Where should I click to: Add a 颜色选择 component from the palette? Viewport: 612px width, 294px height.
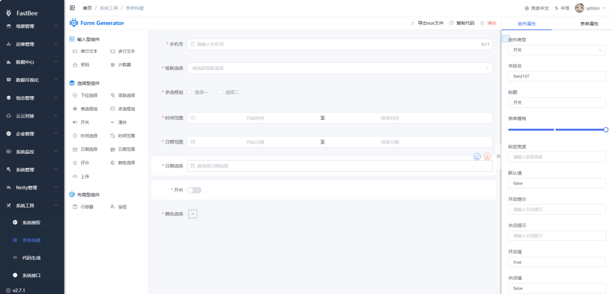122,163
